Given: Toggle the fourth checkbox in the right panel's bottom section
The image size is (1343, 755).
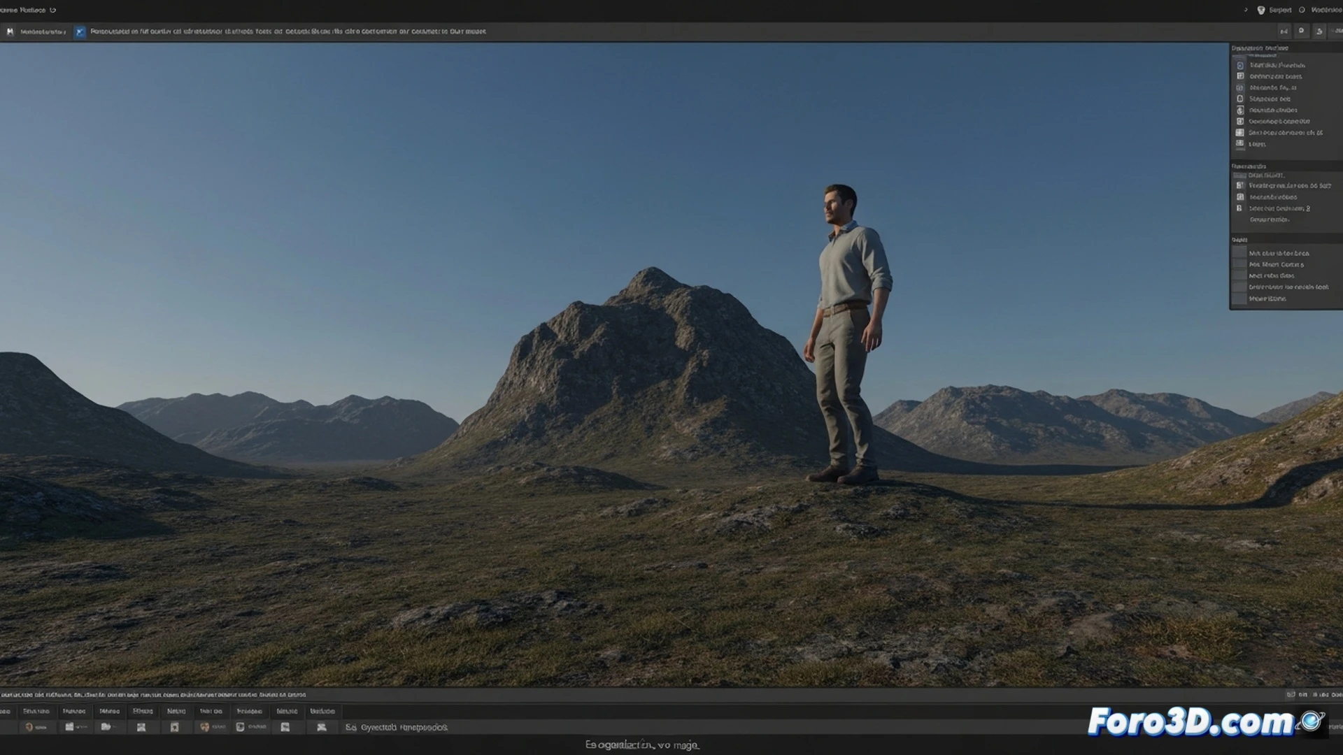Looking at the screenshot, I should (1239, 287).
